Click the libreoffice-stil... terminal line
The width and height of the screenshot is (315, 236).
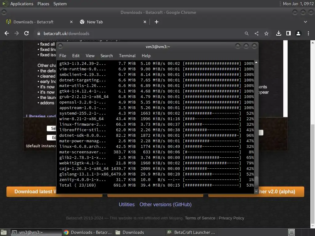[157, 130]
